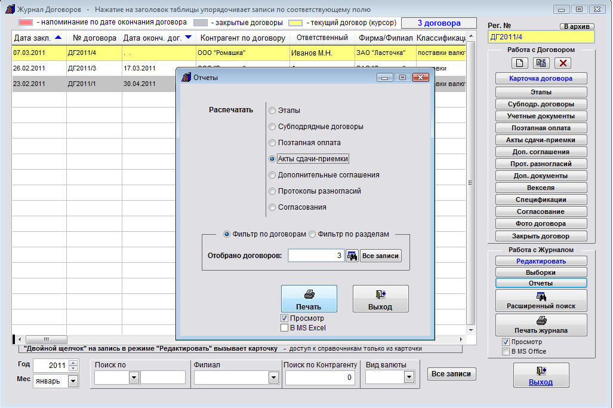
Task: Toggle Просмотр checkbox in the Отчеты dialog
Action: [285, 318]
